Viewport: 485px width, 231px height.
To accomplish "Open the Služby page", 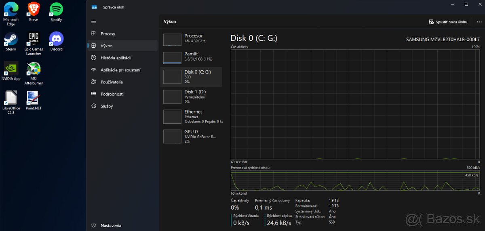I will pos(123,106).
